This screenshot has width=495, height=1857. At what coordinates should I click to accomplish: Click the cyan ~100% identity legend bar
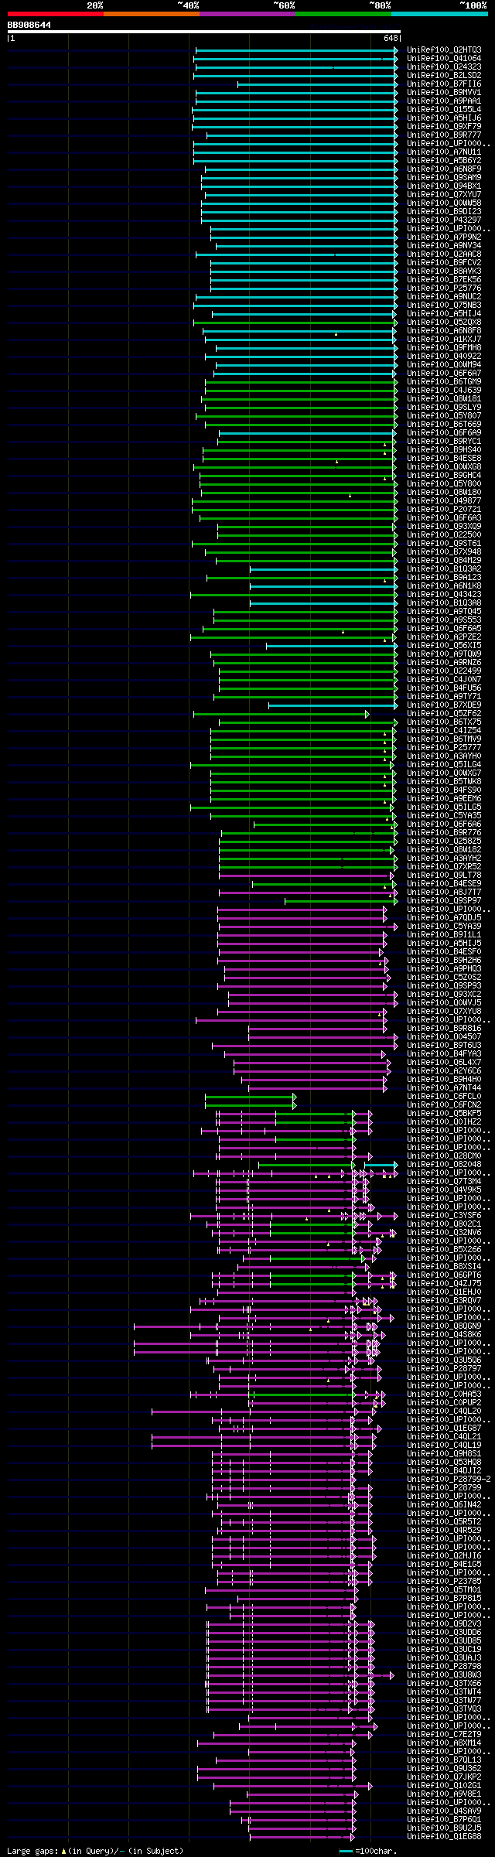[439, 14]
